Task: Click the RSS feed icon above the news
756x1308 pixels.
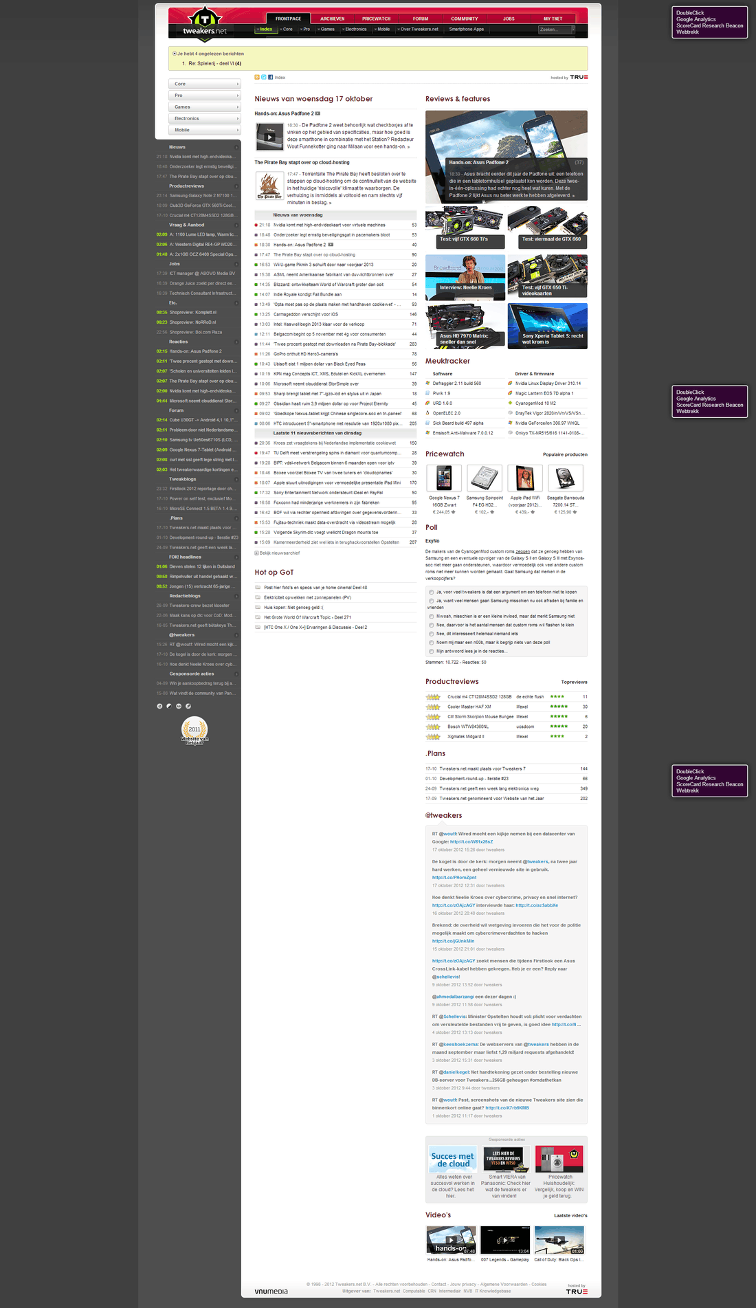Action: [x=257, y=77]
